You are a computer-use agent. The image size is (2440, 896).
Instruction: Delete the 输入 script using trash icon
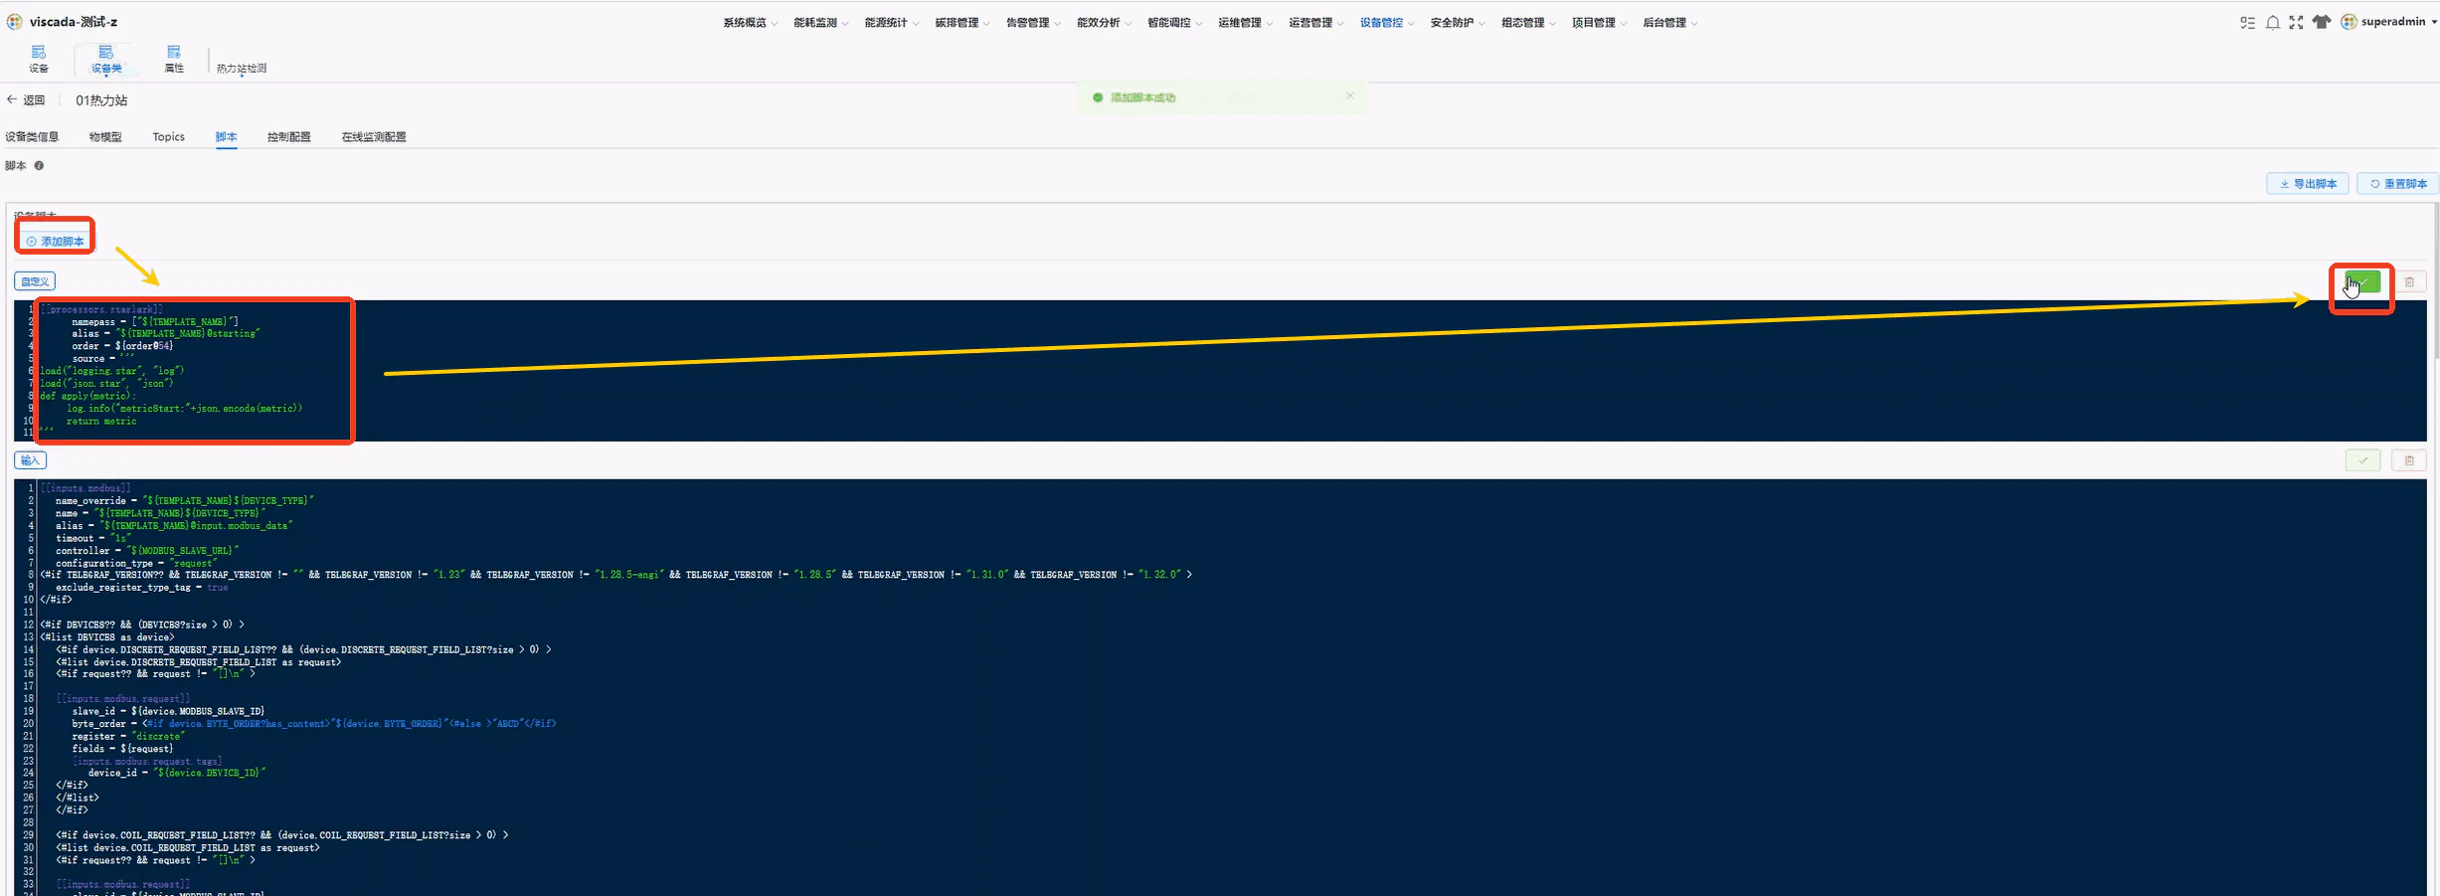coord(2409,460)
